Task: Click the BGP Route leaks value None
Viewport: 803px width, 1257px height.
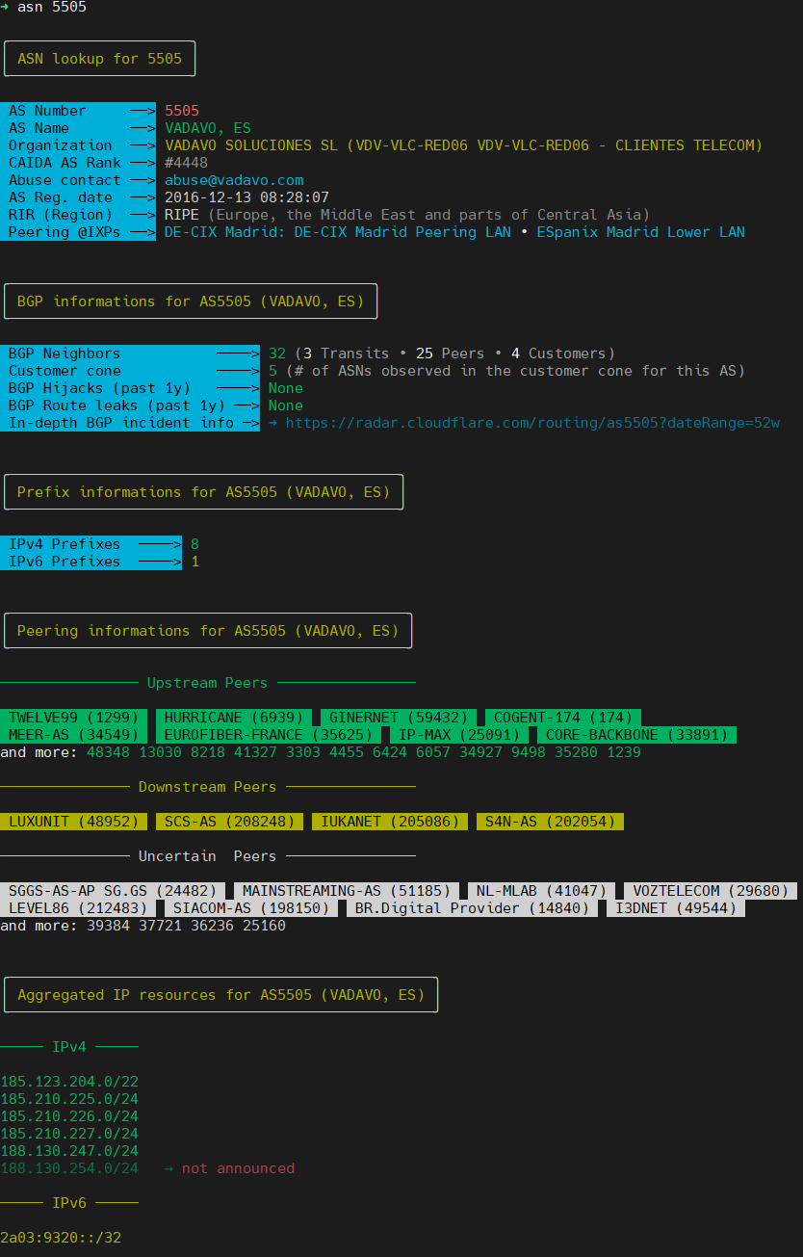Action: [x=286, y=406]
